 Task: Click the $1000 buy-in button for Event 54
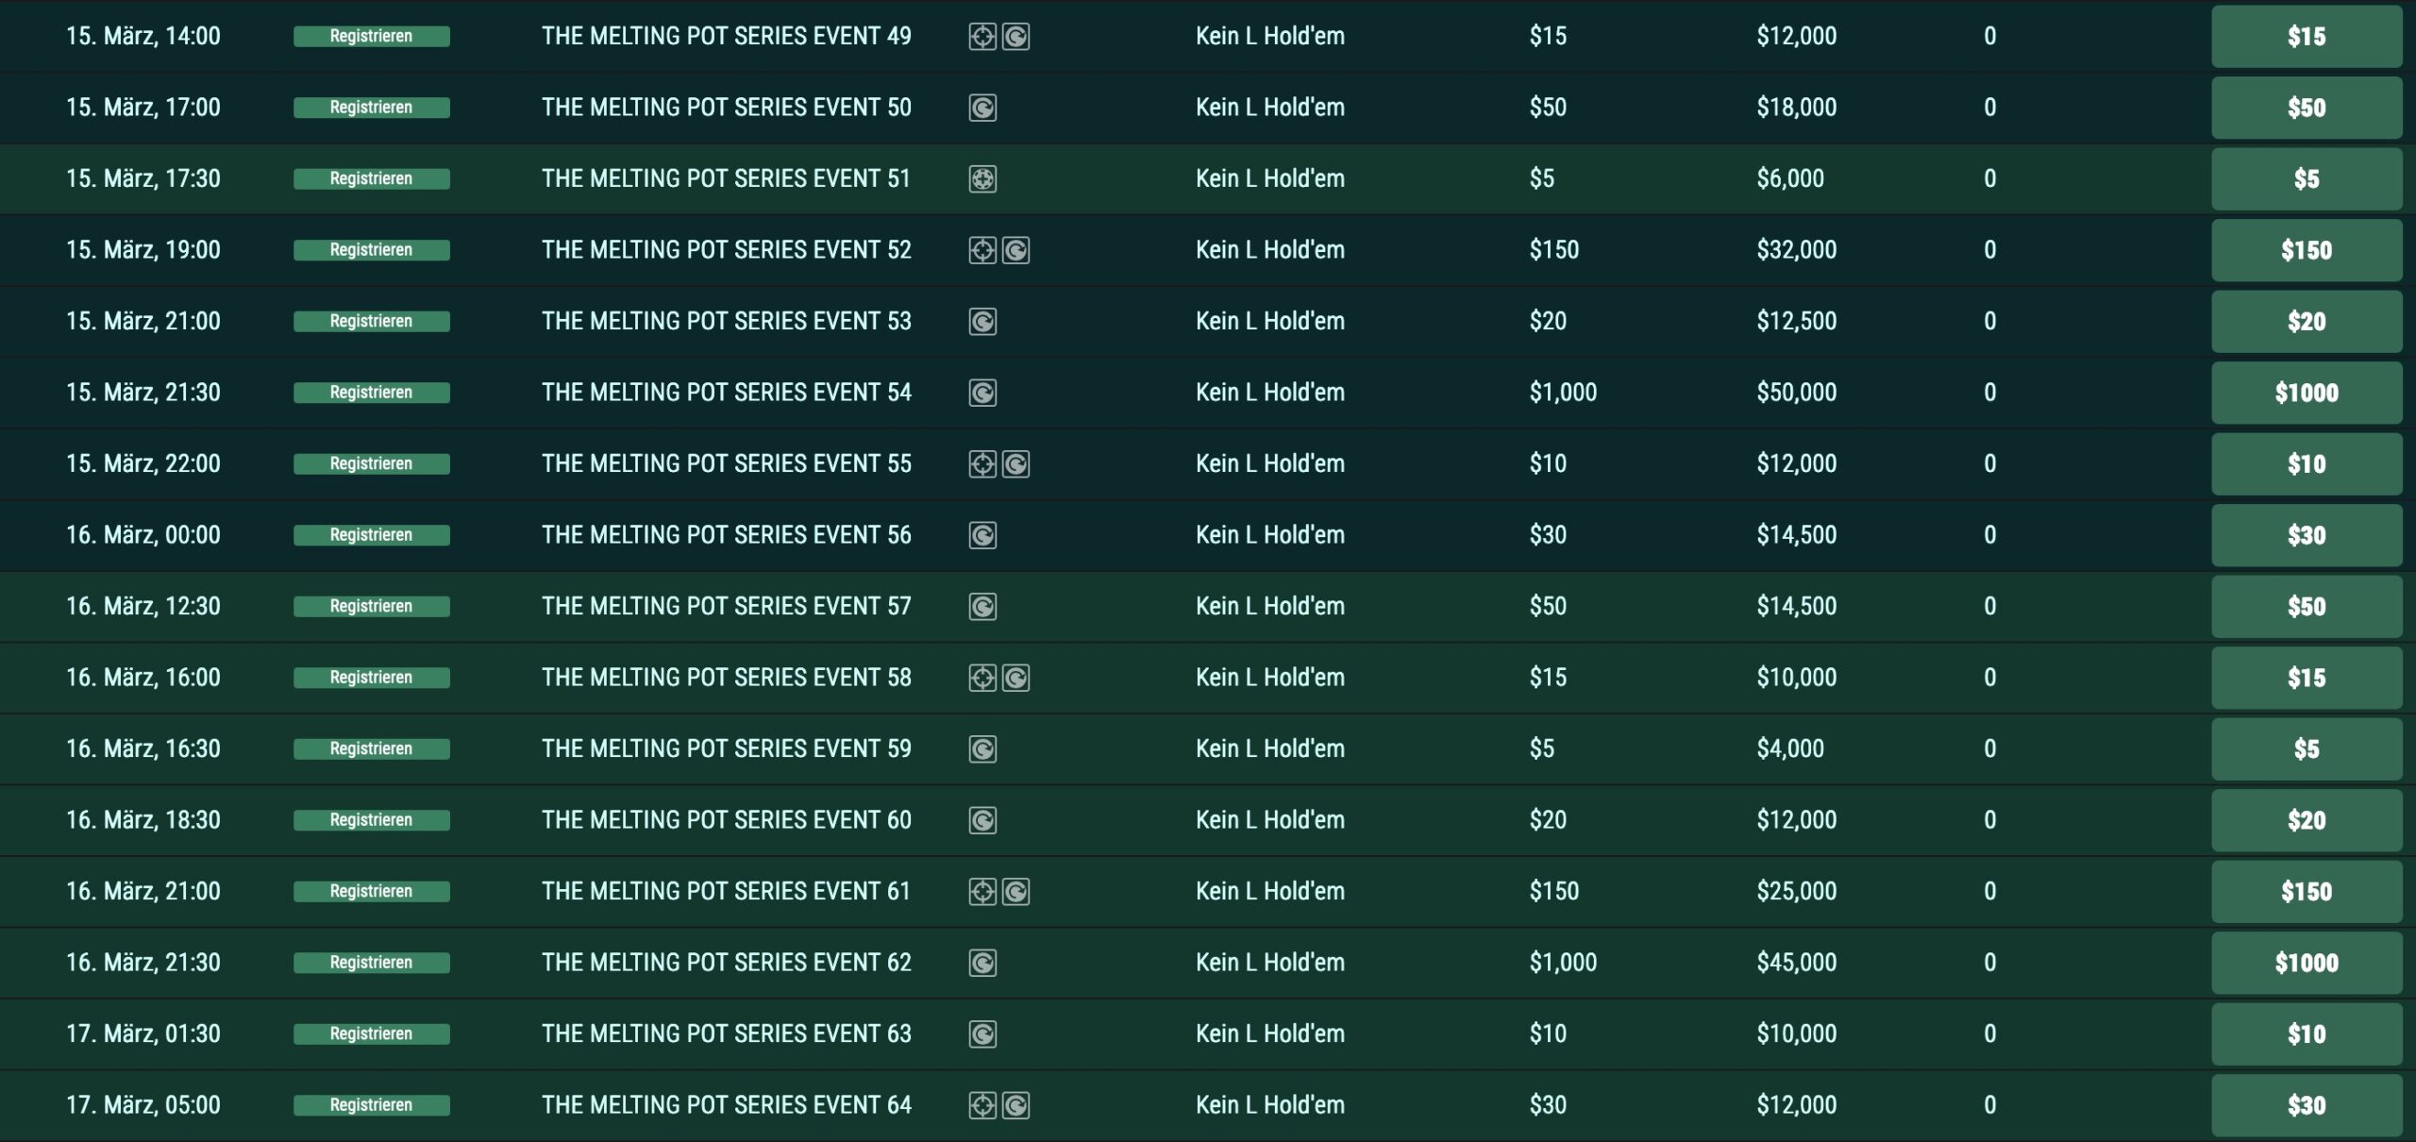pos(2306,393)
